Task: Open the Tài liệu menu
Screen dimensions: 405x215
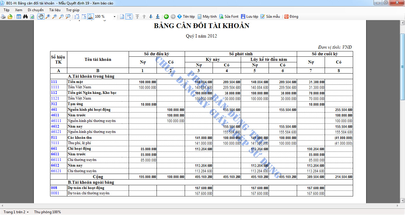Action: pos(55,10)
